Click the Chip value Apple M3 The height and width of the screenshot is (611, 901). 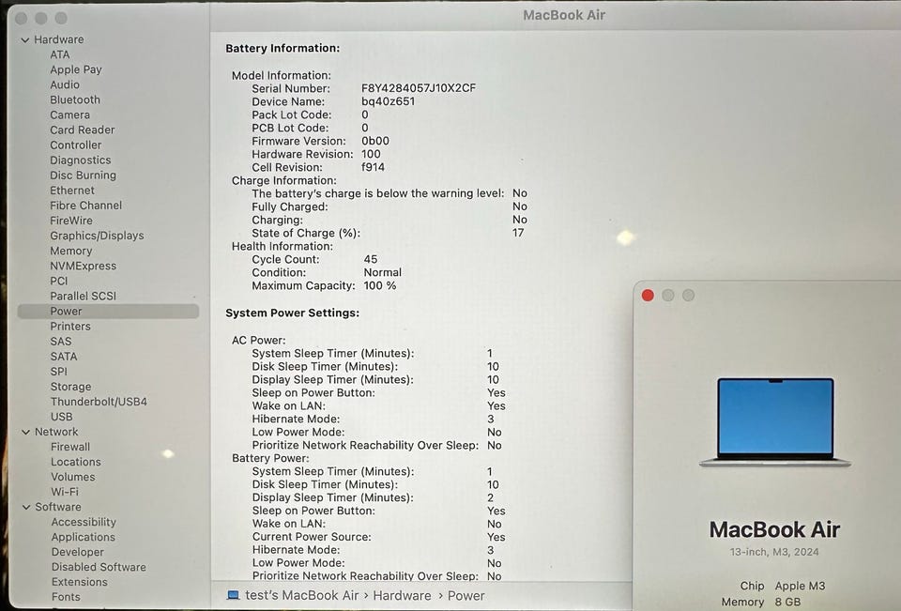click(x=800, y=586)
